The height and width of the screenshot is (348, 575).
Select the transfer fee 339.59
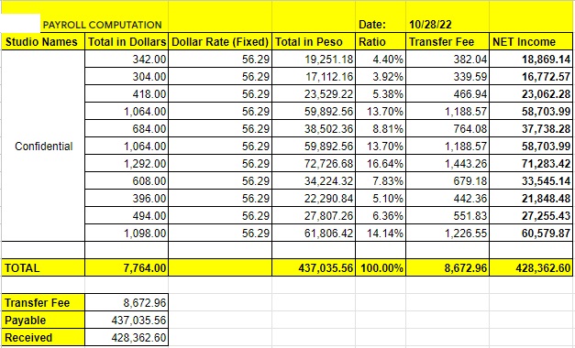(448, 76)
